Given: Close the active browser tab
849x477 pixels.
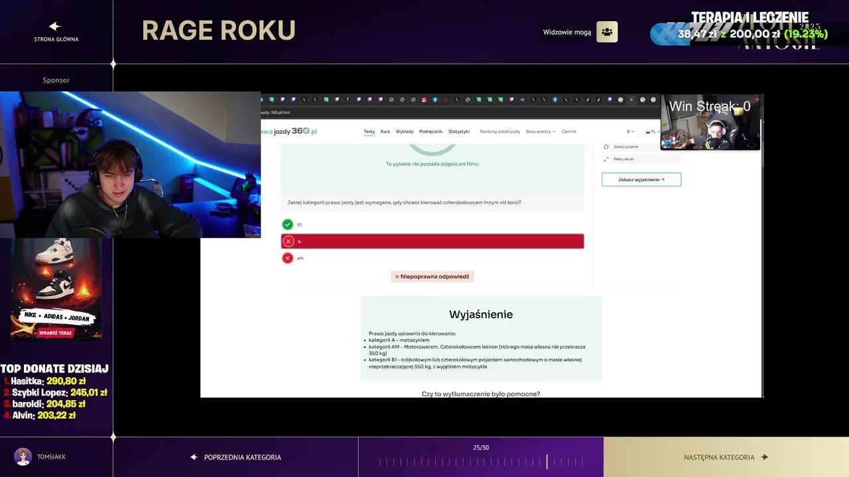Looking at the screenshot, I should click(x=631, y=99).
